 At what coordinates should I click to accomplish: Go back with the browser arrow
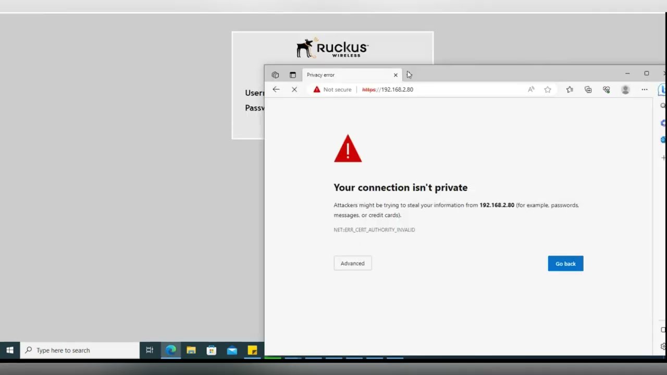[276, 90]
